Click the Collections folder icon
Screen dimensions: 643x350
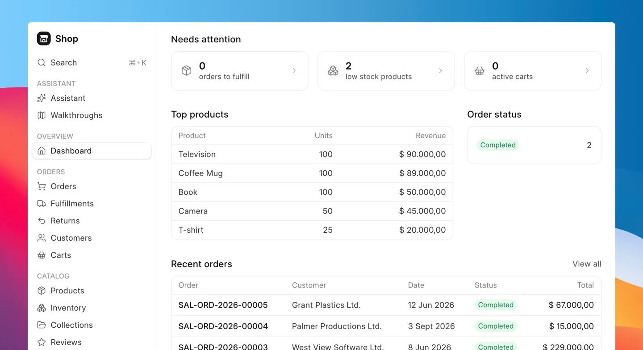[42, 325]
